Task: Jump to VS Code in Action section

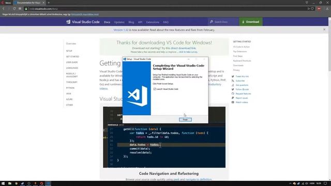Action: point(242,47)
